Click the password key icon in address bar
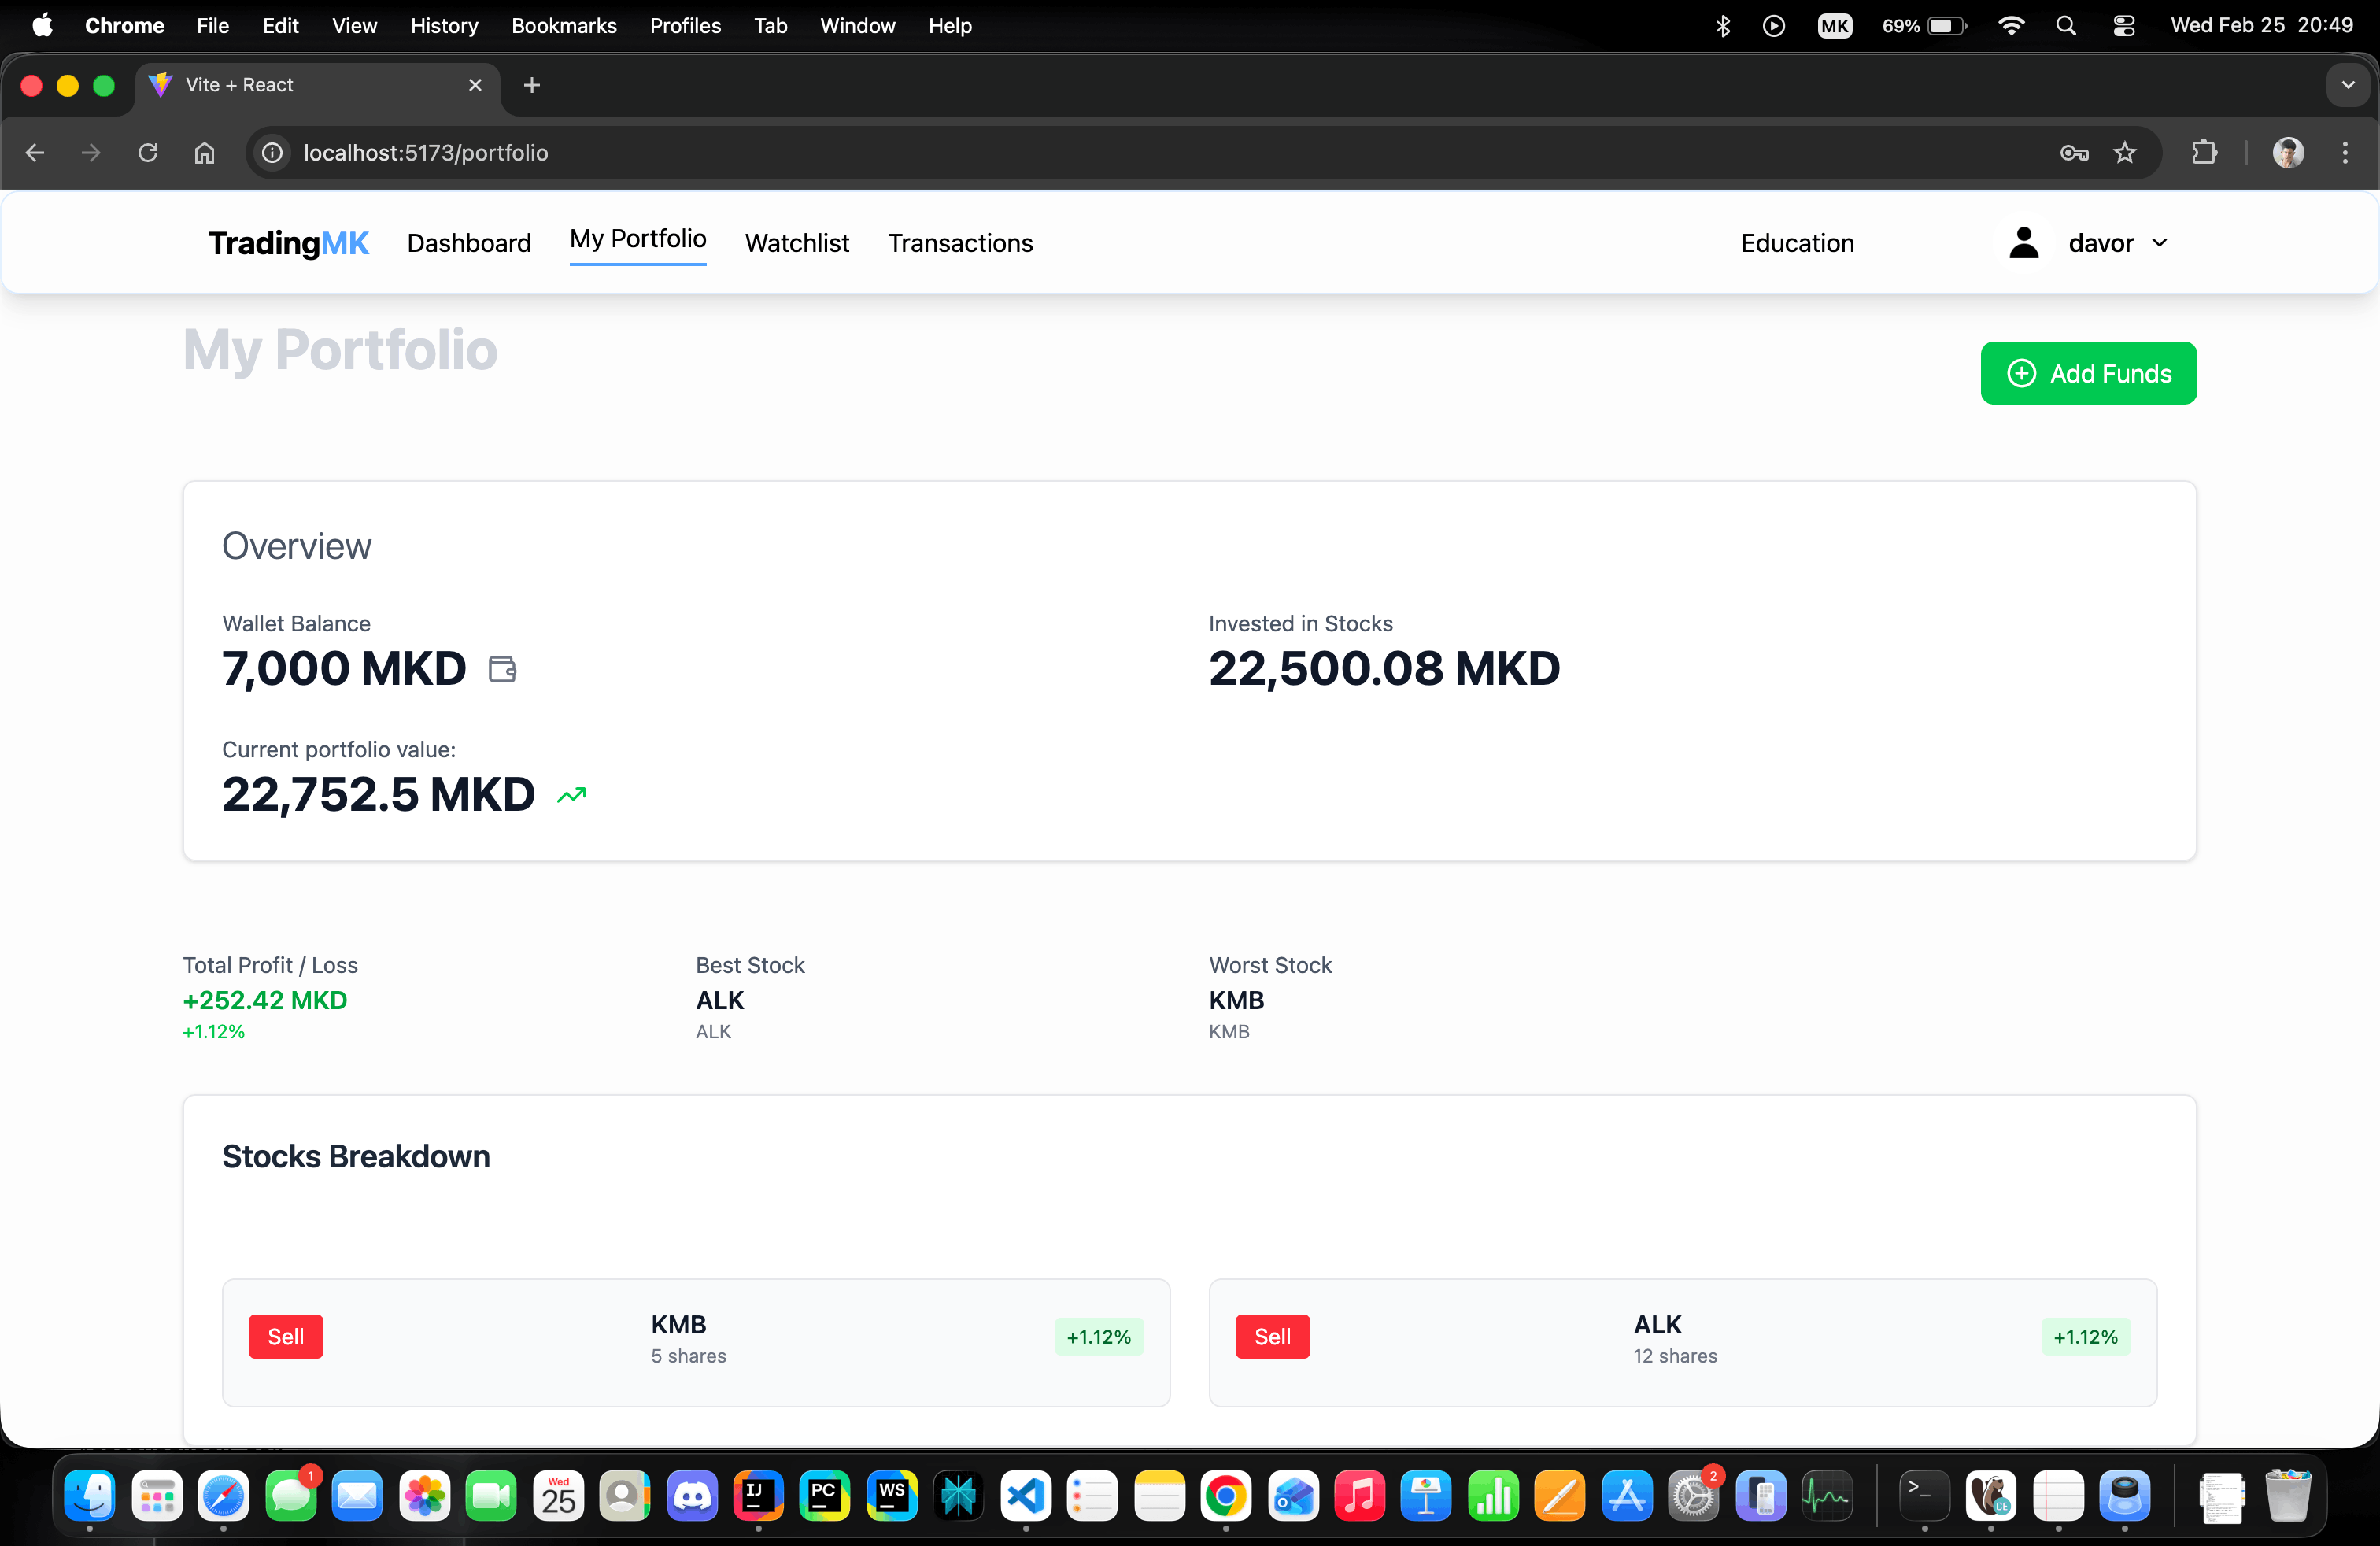Screen dimensions: 2380x1546 (x=2074, y=153)
